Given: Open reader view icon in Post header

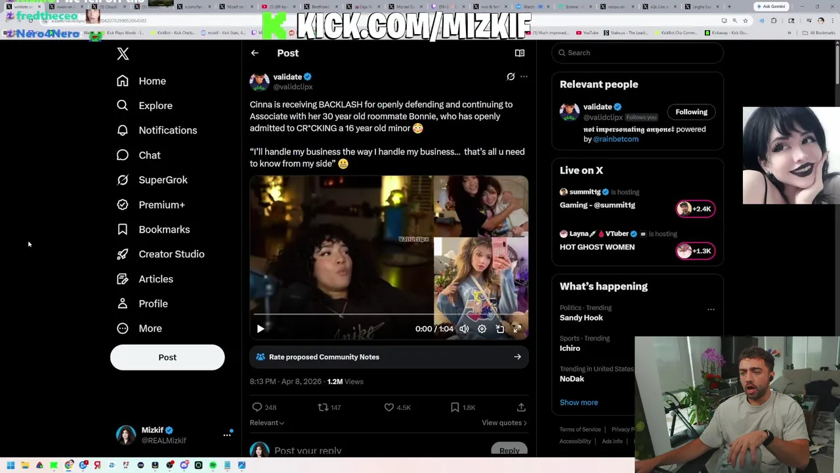Looking at the screenshot, I should pos(520,53).
